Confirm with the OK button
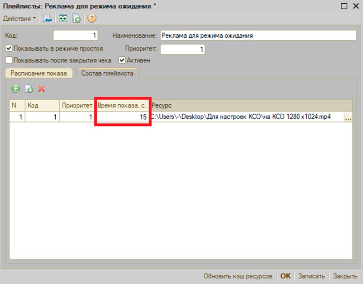Screen dimensions: 363x284 tap(285, 276)
